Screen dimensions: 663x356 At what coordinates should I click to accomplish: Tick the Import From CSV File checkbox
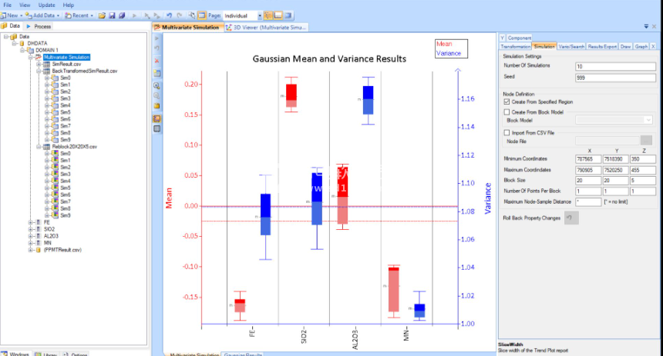(x=506, y=132)
